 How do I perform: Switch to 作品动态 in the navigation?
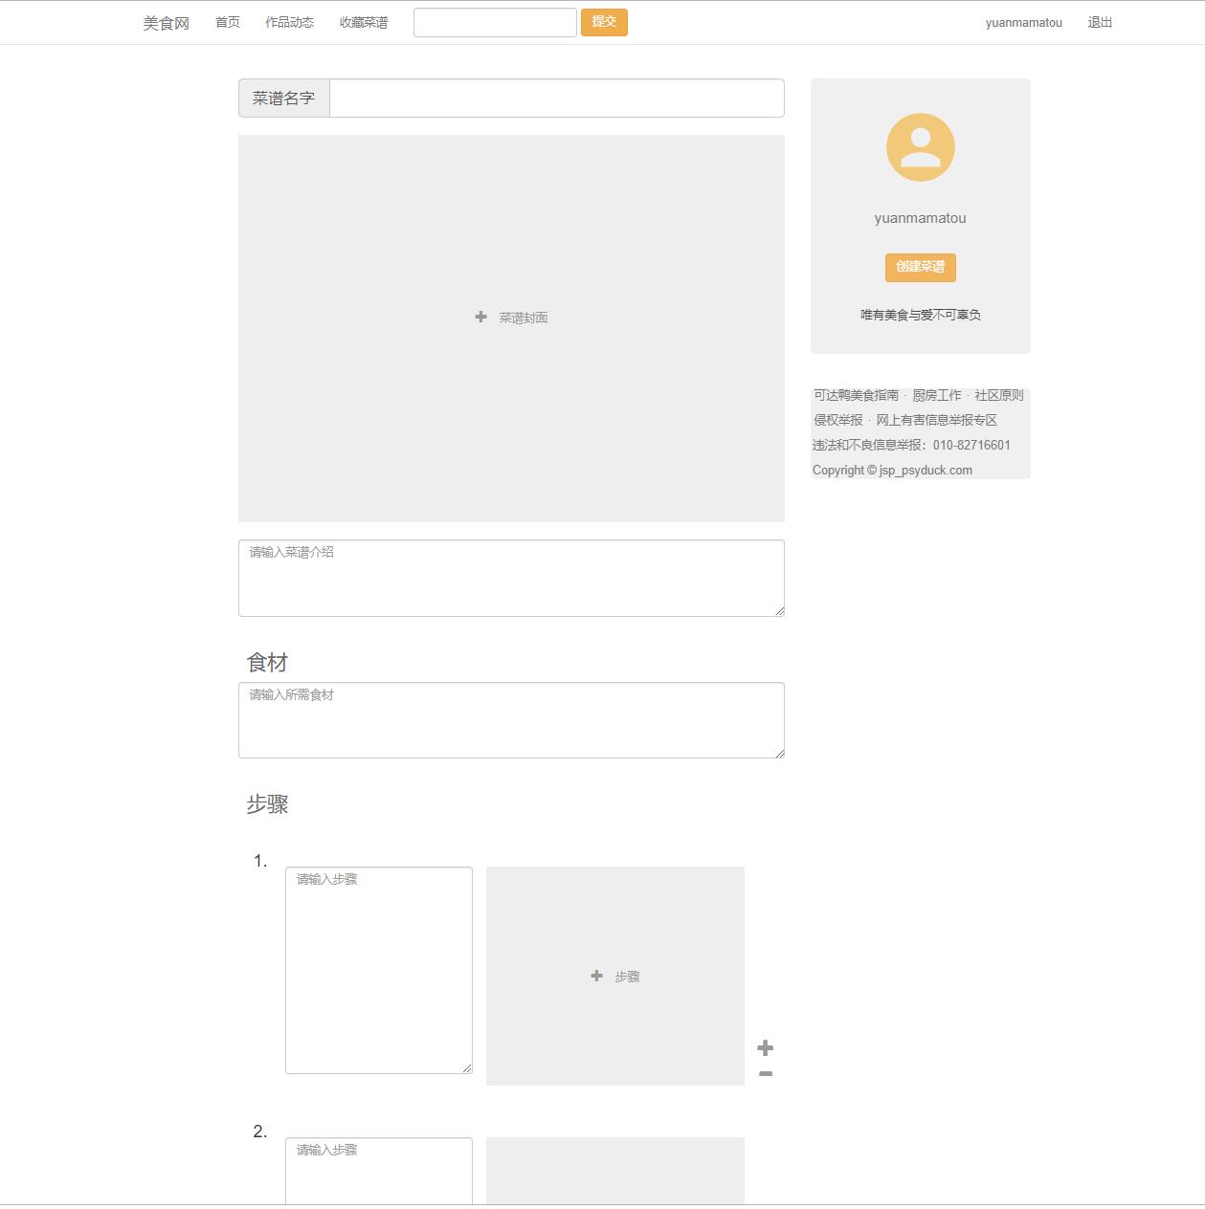click(x=287, y=21)
